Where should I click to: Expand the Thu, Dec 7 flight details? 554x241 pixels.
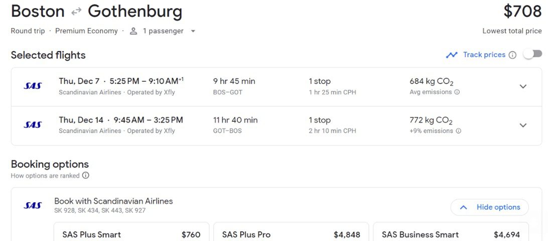(523, 86)
